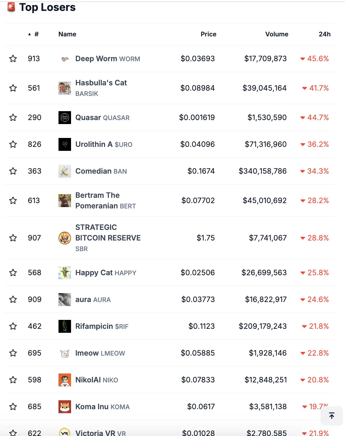345x436 pixels.
Task: Click the Happy Cat coin icon
Action: [65, 273]
